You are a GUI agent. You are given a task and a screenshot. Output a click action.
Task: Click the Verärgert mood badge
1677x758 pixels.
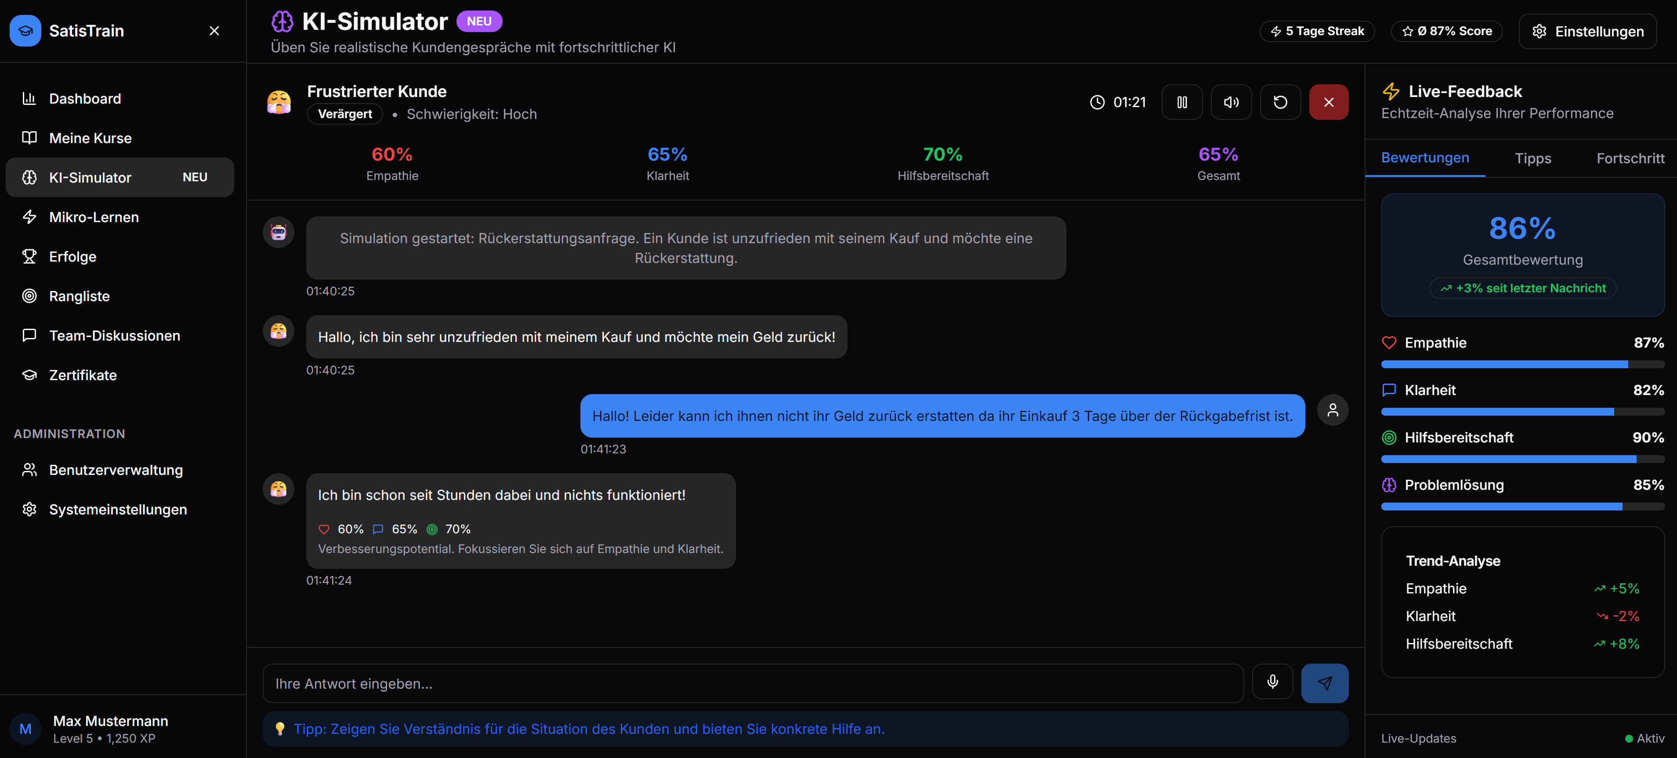click(345, 114)
